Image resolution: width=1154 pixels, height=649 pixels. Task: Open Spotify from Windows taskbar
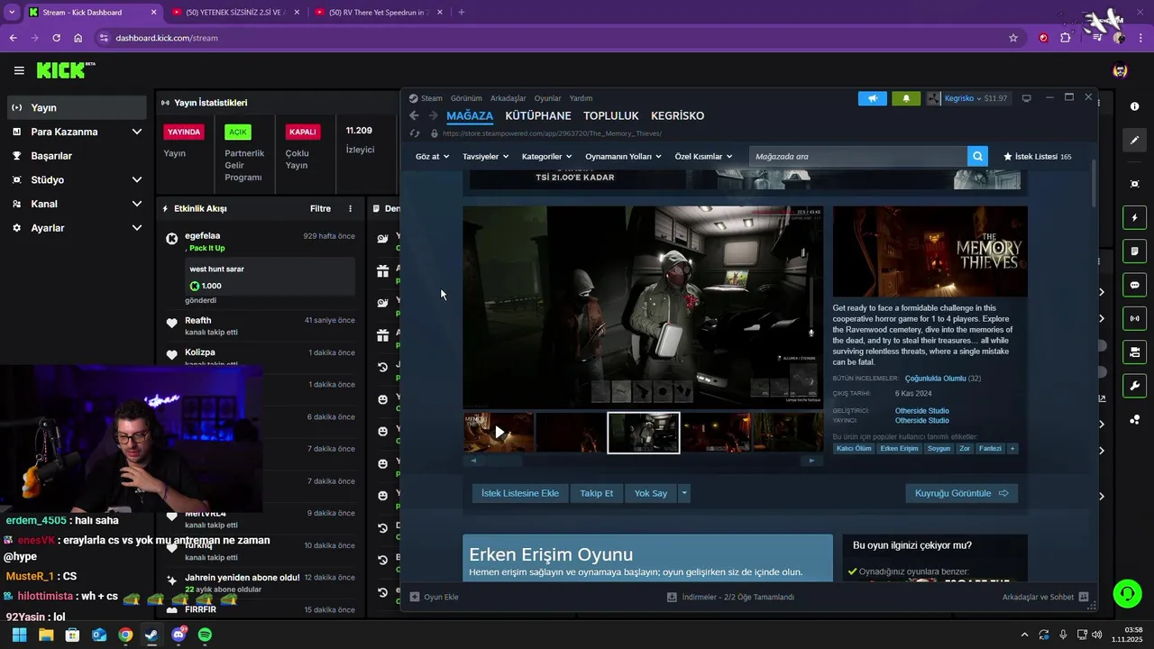205,635
